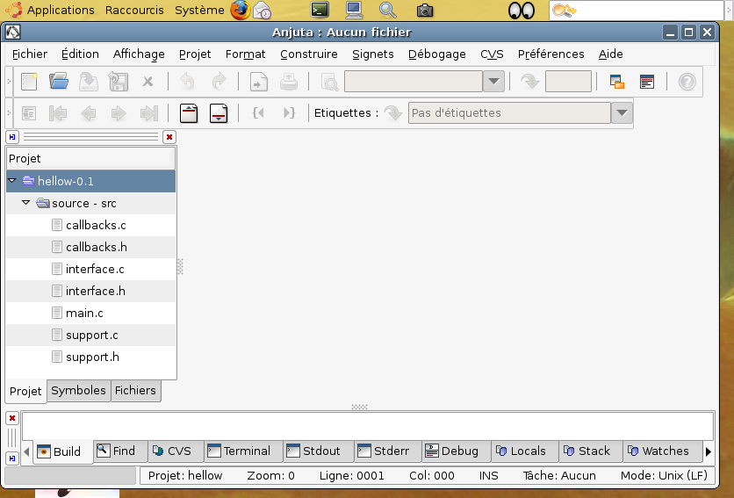This screenshot has height=498, width=734.
Task: Open the Fichier menu
Action: 30,54
